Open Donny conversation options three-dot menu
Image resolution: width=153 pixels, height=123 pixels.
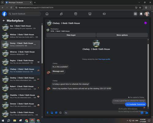[35, 45]
